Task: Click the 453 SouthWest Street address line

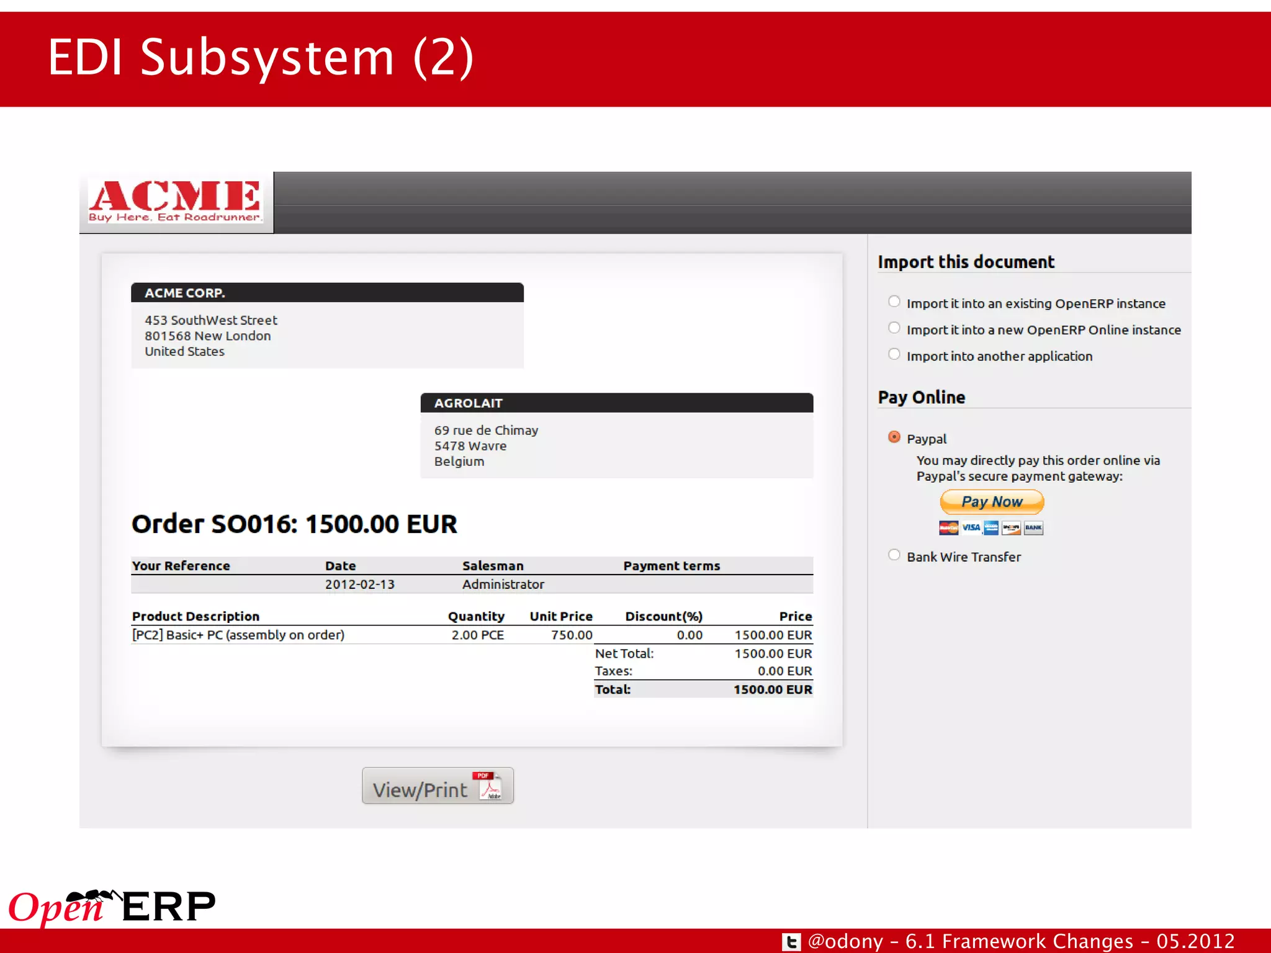Action: point(211,320)
